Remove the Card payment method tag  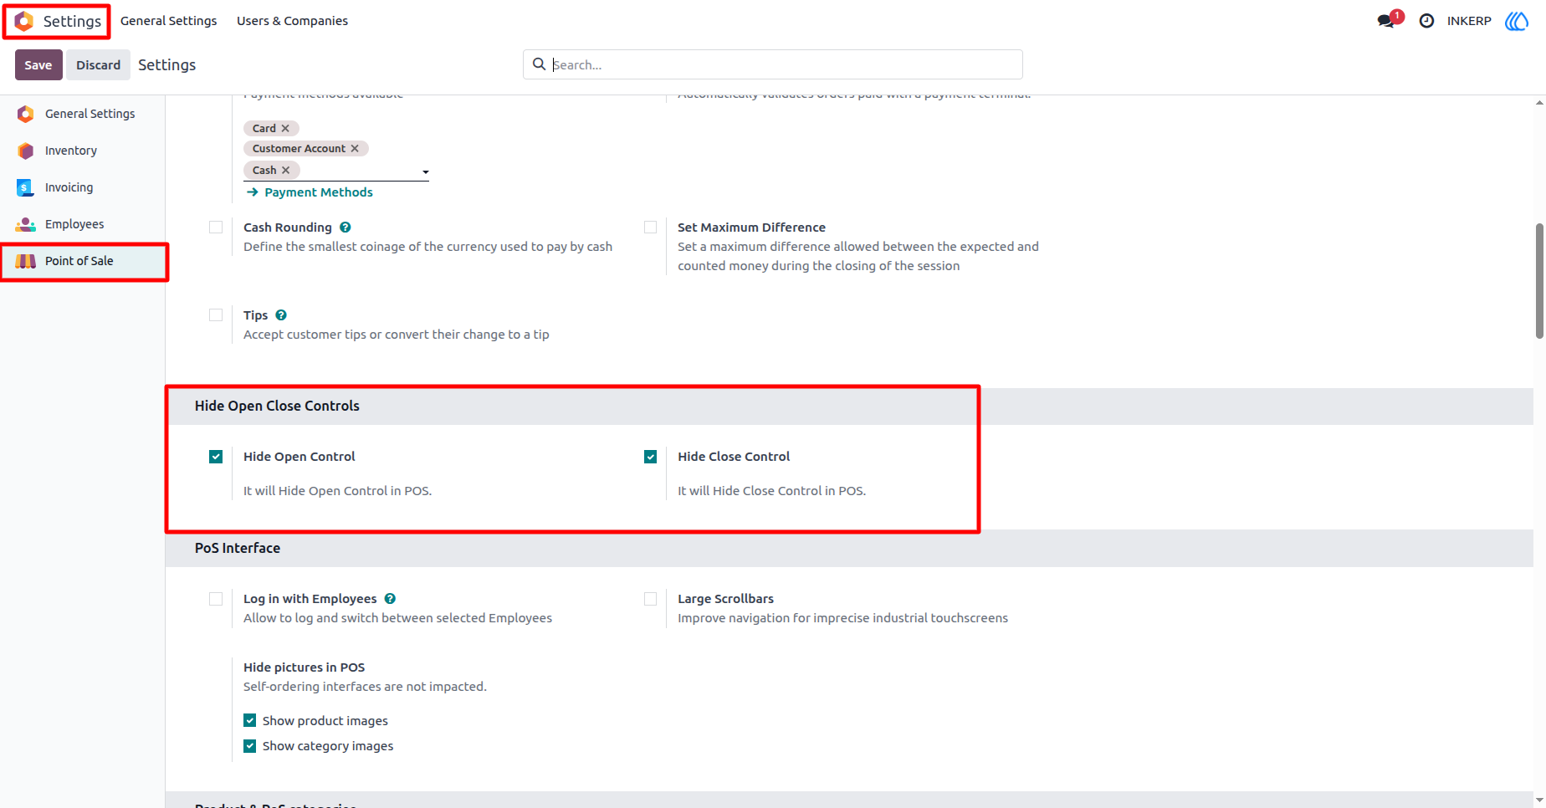point(285,128)
